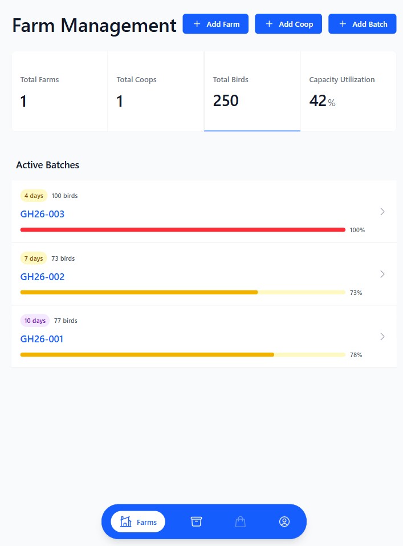
Task: Click the farm building icon in Farms tab
Action: coord(126,521)
